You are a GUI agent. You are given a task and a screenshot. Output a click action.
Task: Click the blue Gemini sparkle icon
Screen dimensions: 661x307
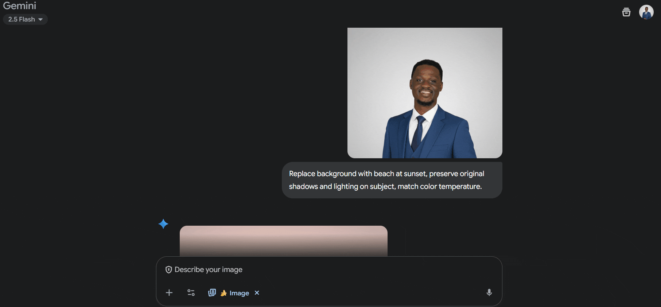(163, 224)
